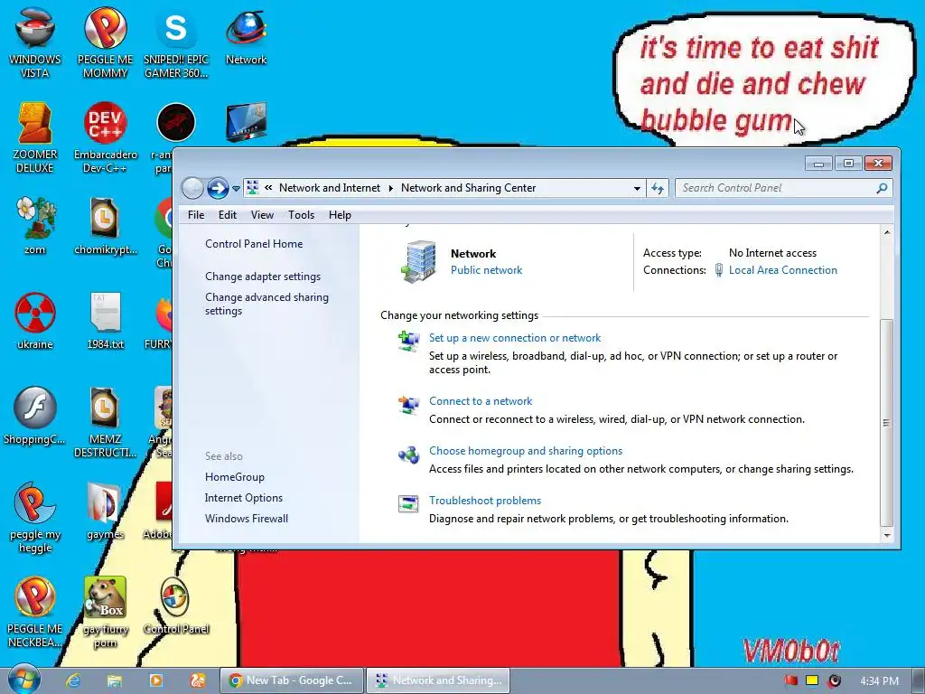
Task: Select the 1984.txt file icon
Action: 105,321
